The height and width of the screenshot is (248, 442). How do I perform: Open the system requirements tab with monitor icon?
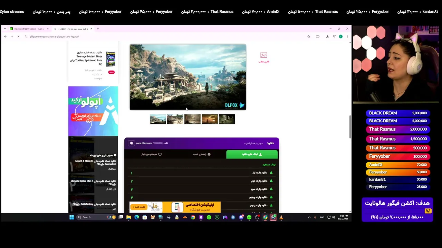[x=151, y=154]
